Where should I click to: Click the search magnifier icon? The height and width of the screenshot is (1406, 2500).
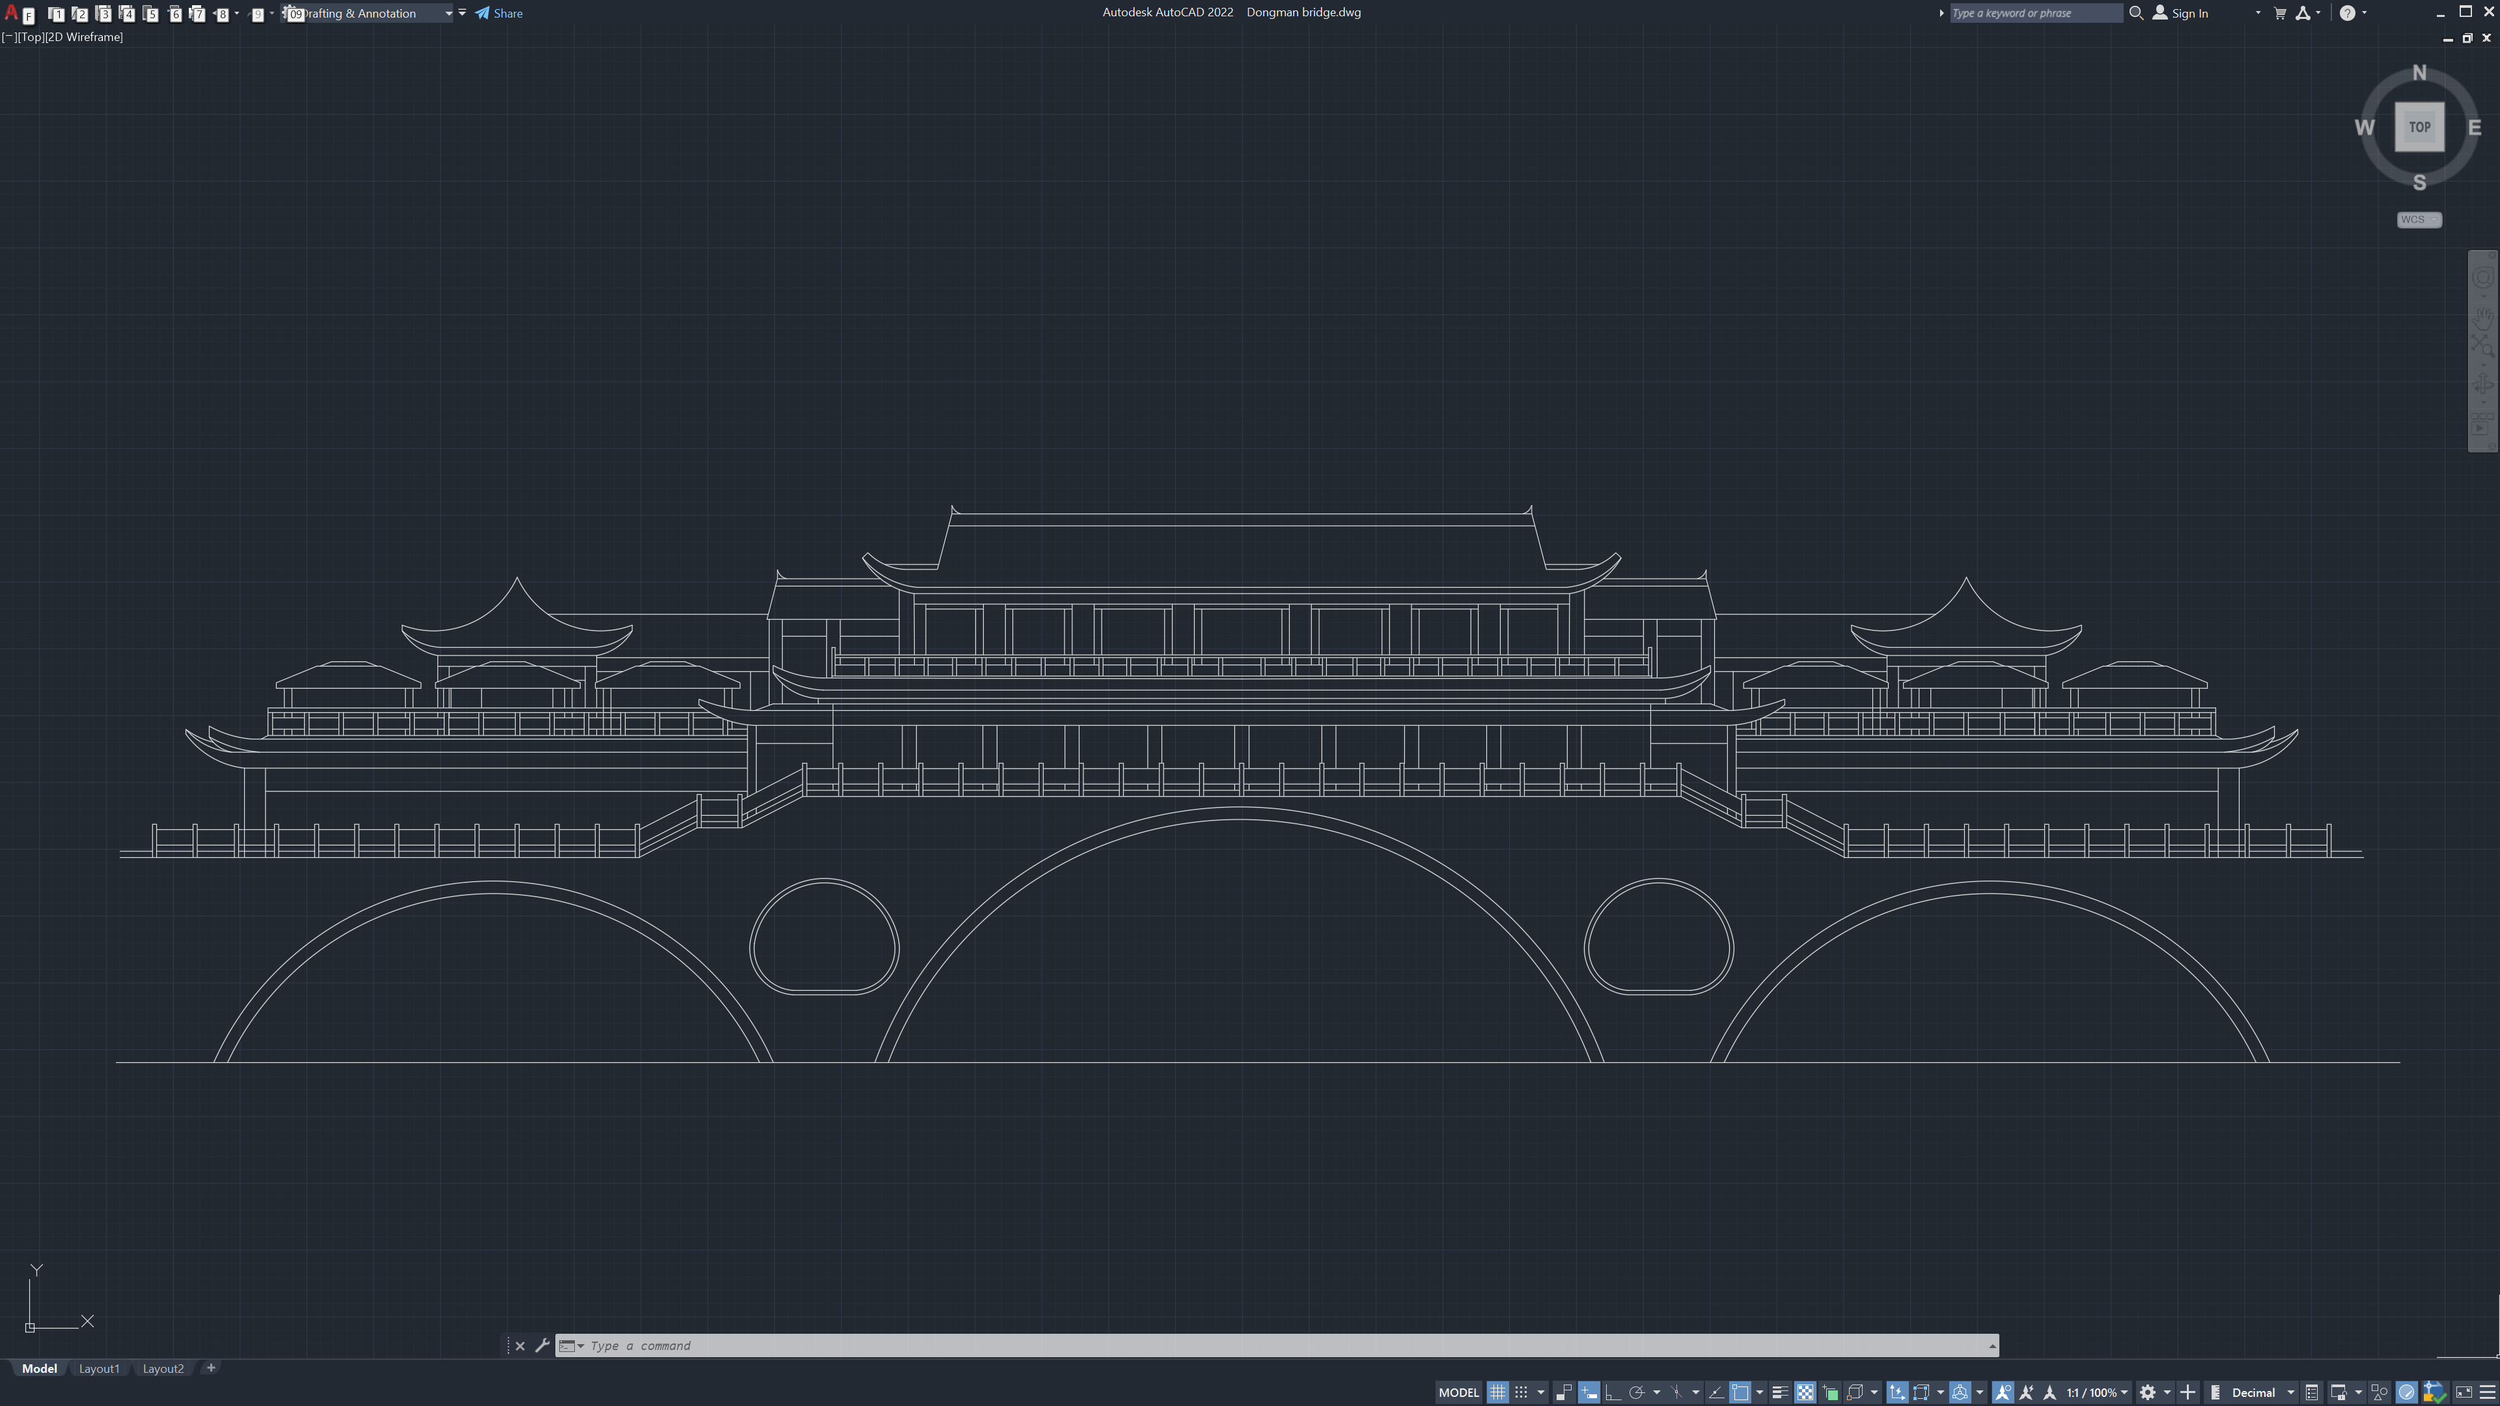2135,12
